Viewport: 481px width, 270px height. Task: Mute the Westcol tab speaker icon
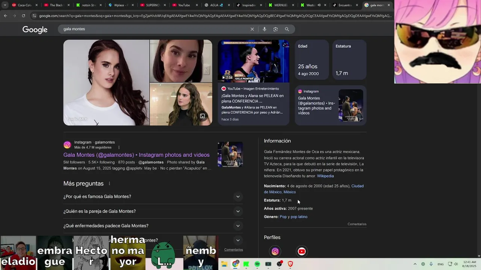coord(319,5)
